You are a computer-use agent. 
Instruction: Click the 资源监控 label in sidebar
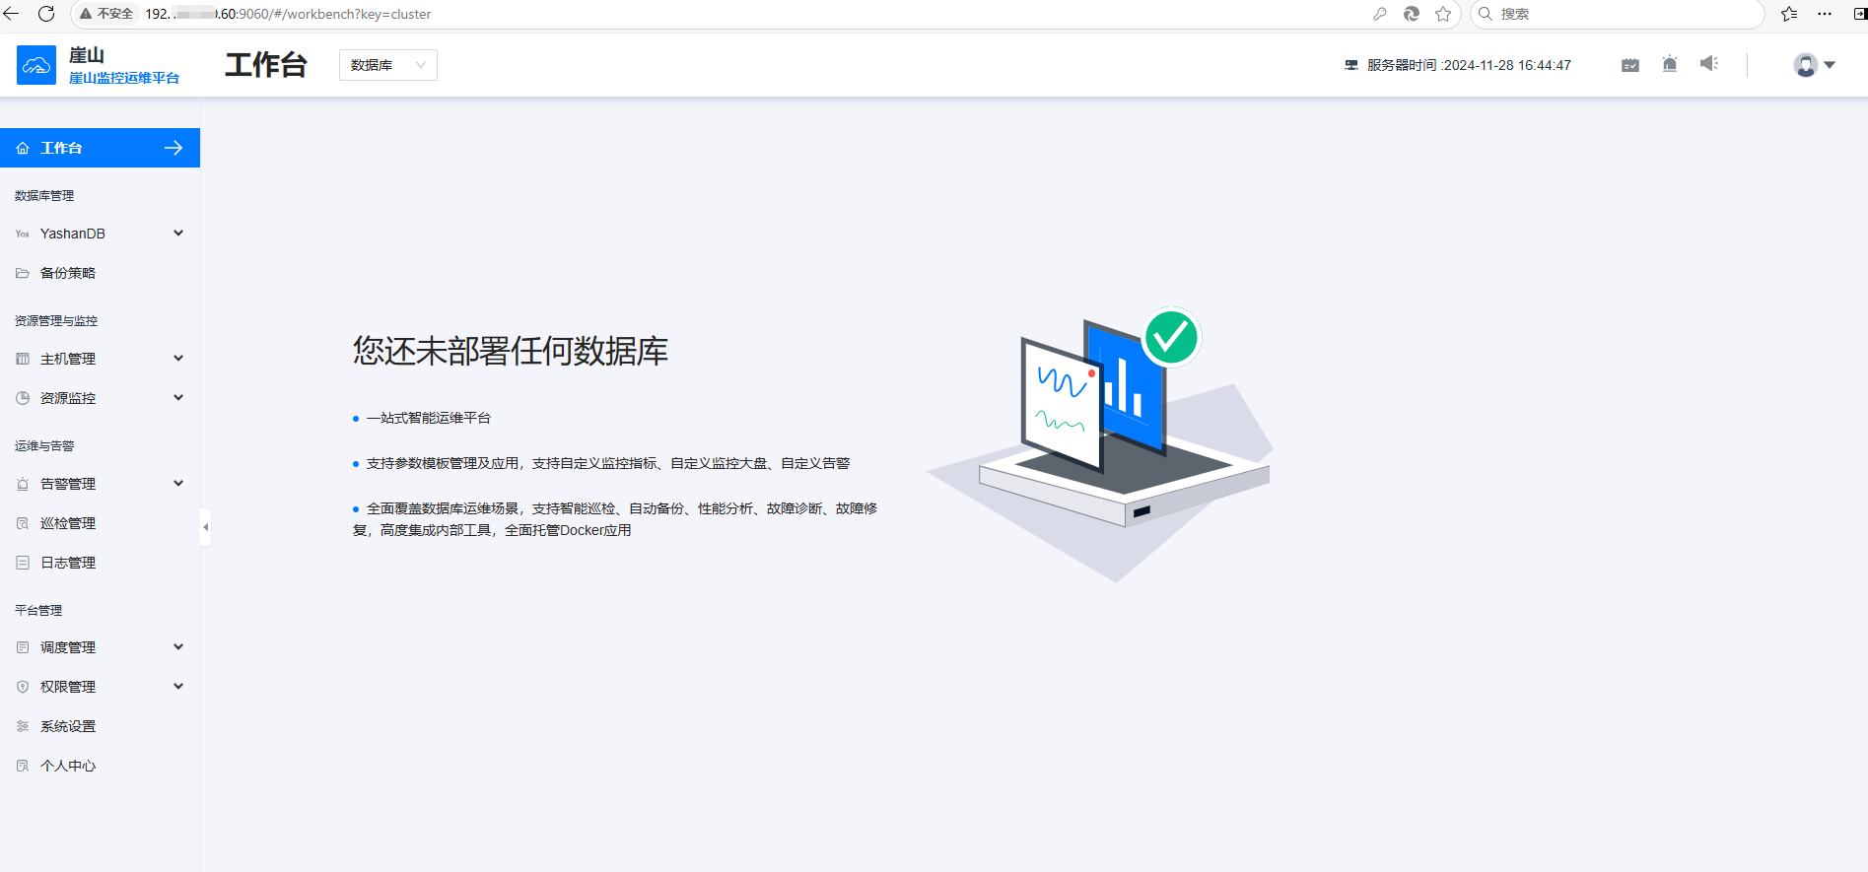click(x=68, y=398)
